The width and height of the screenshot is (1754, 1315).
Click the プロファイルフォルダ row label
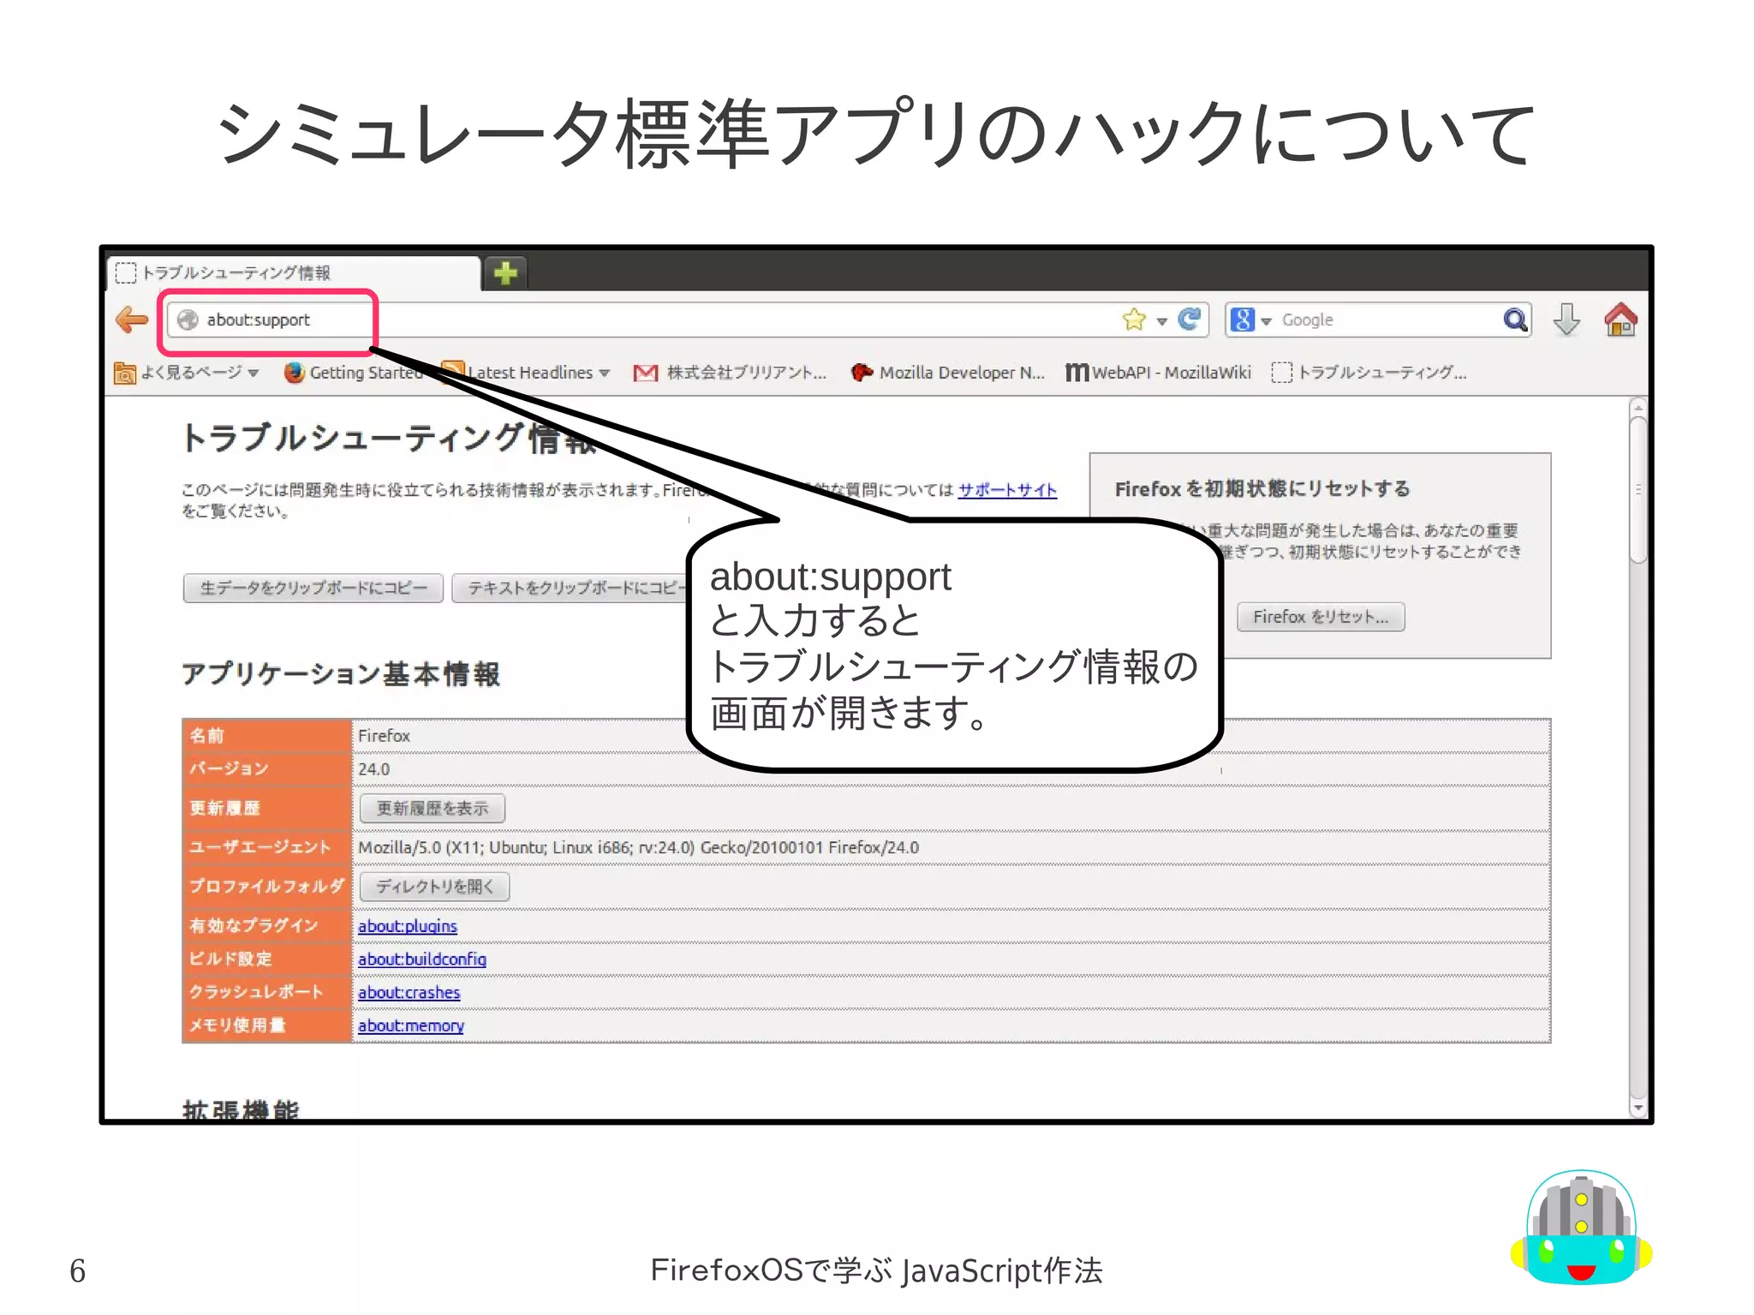[266, 886]
